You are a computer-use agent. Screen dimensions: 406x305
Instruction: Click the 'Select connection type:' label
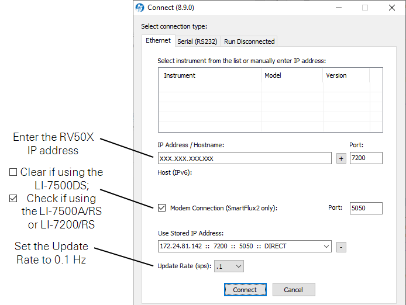(174, 26)
